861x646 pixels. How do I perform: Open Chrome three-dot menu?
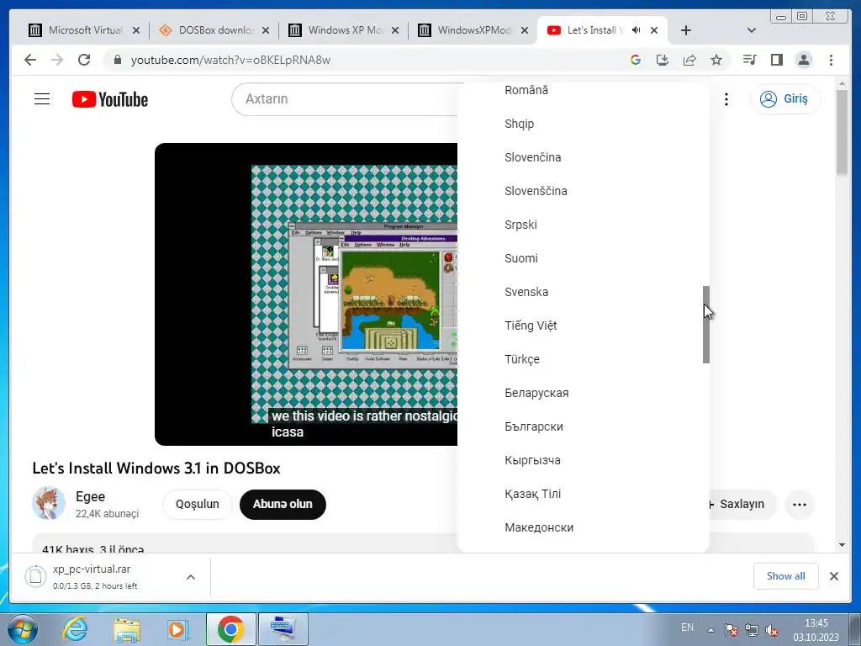coord(831,60)
